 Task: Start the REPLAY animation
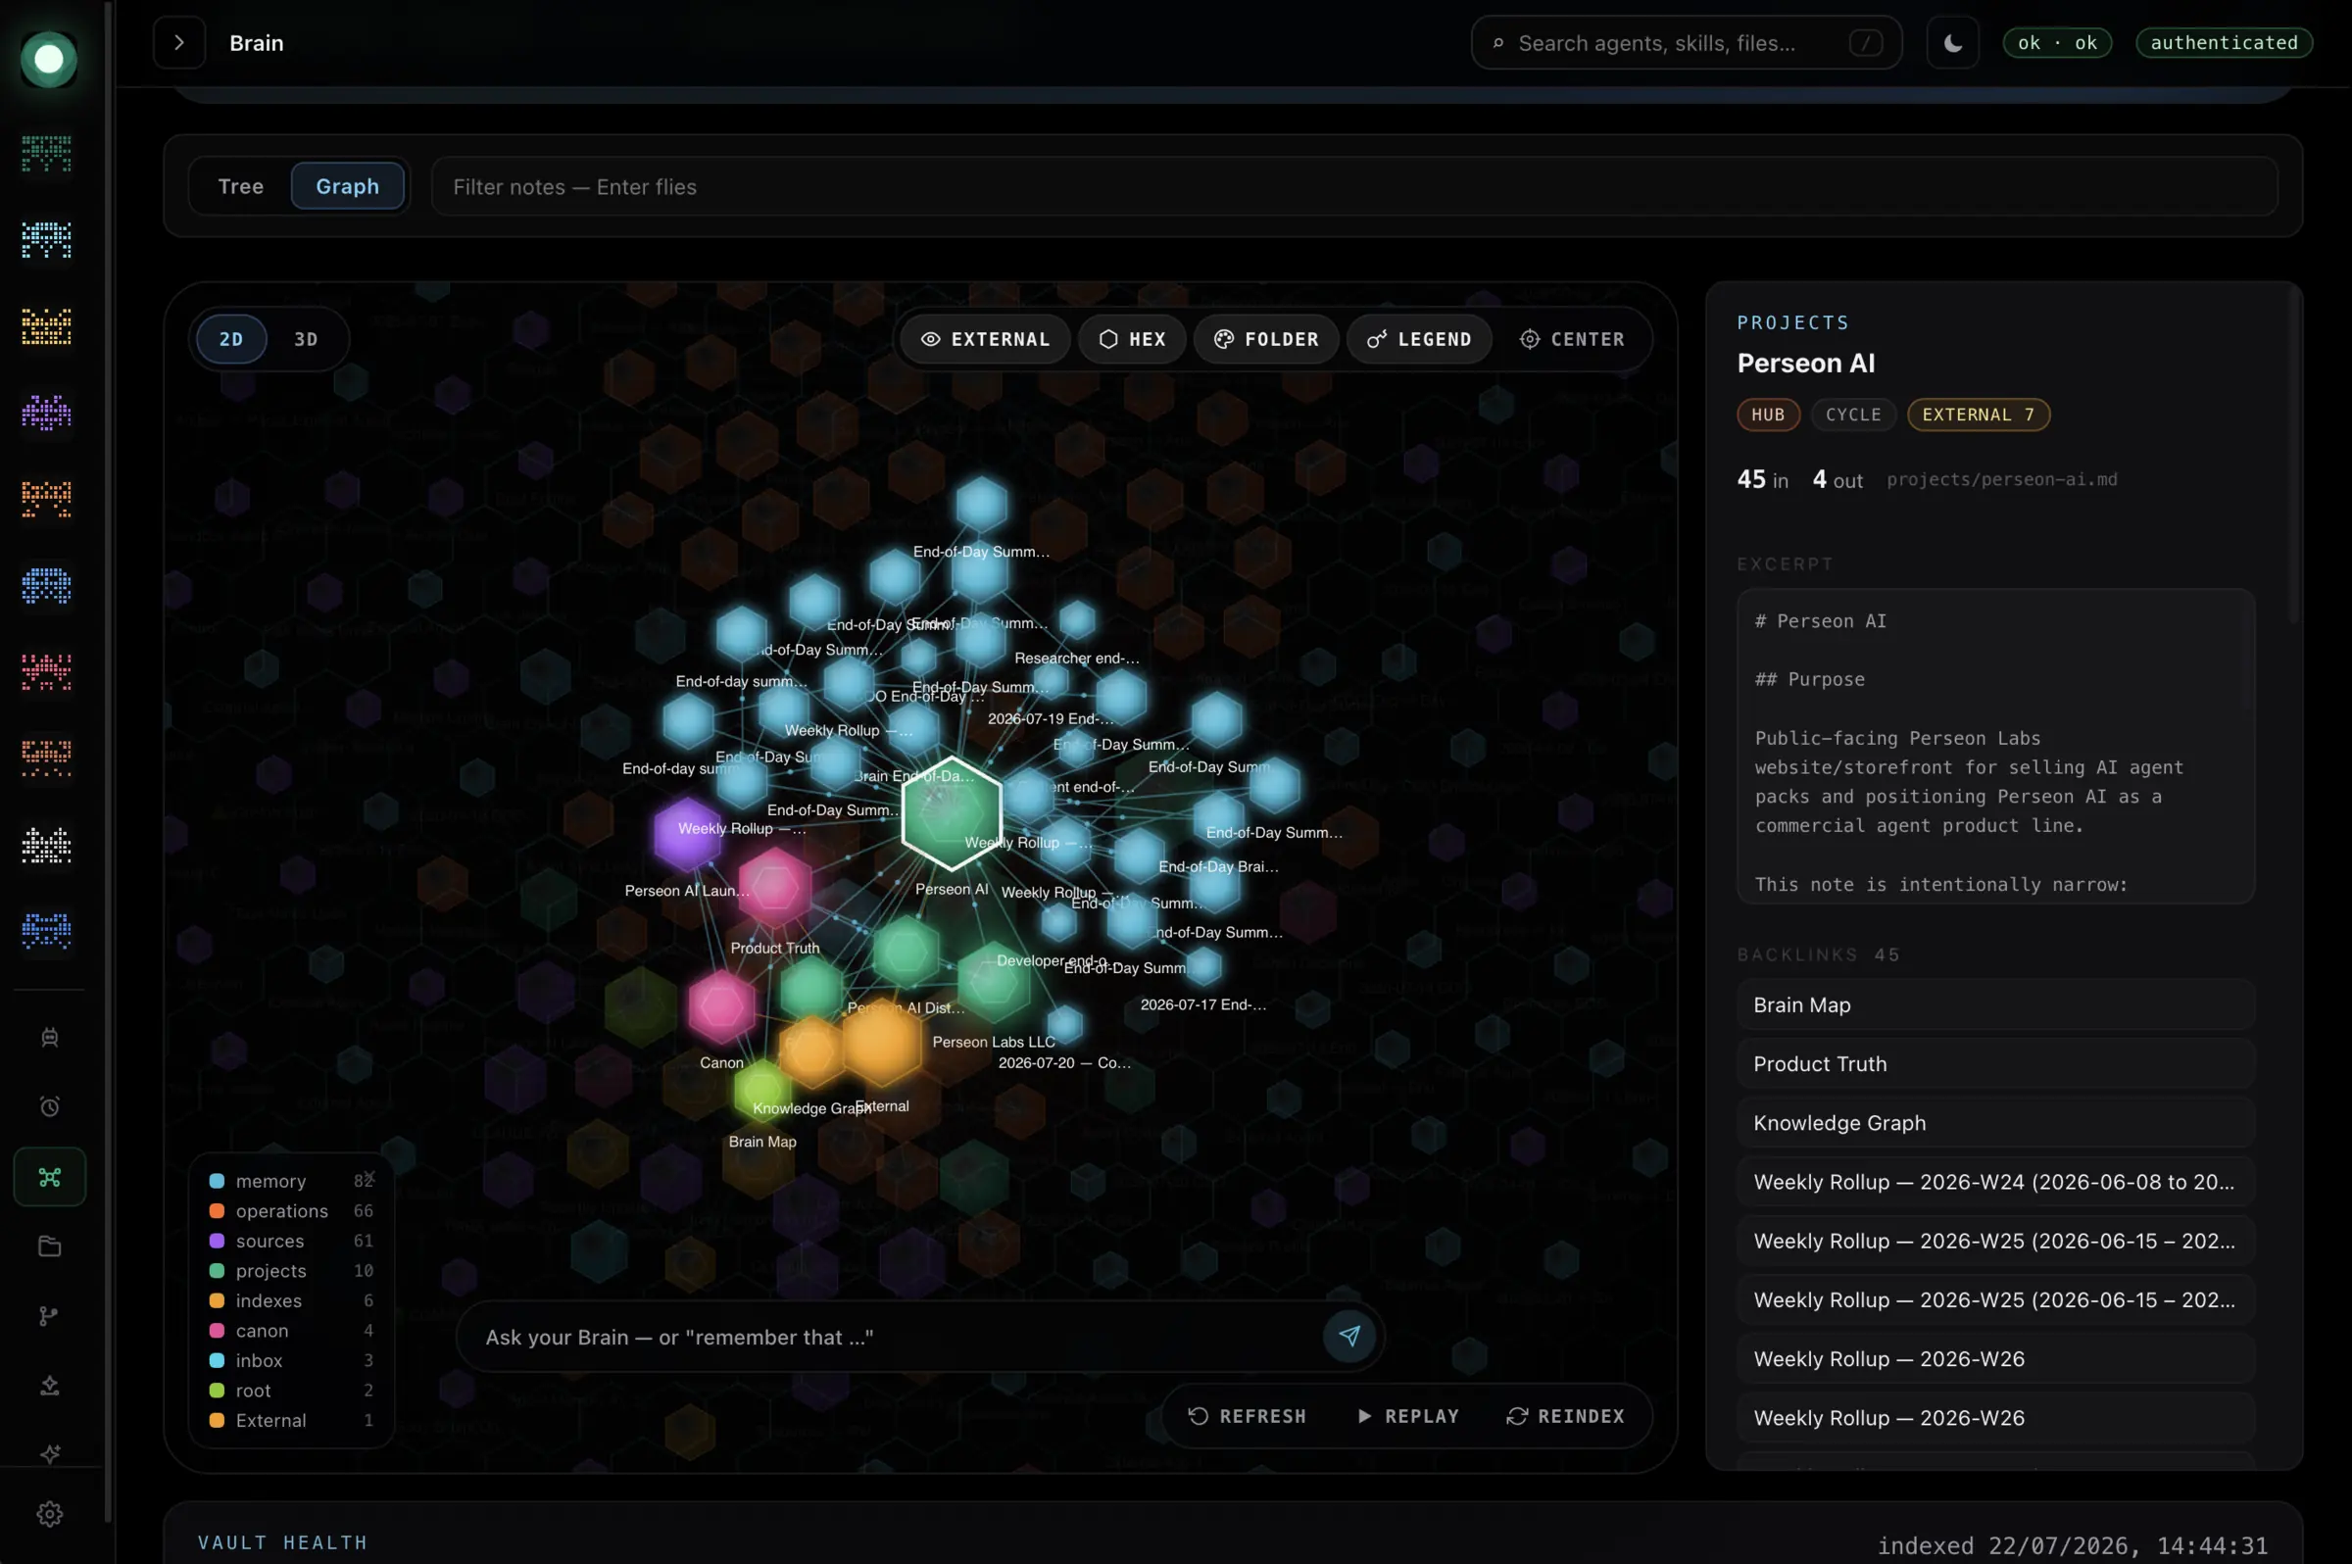(x=1407, y=1416)
